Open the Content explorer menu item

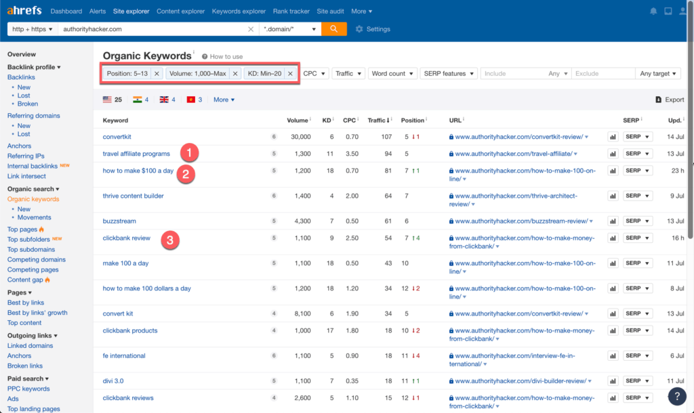point(181,12)
